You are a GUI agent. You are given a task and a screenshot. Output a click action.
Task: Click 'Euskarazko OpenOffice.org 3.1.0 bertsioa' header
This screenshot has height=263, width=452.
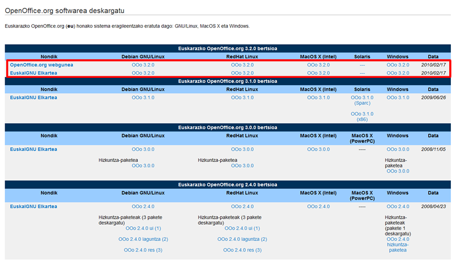coord(228,81)
